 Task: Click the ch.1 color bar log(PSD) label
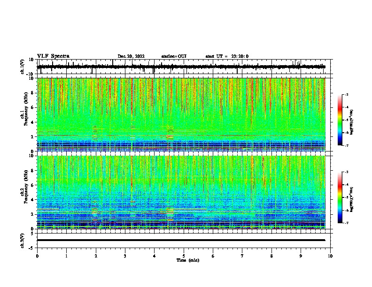pos(352,122)
